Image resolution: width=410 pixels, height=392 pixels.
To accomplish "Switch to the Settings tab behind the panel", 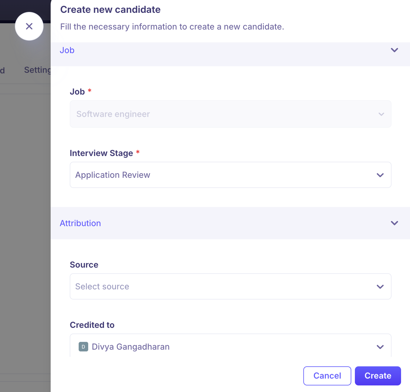I will tap(38, 70).
